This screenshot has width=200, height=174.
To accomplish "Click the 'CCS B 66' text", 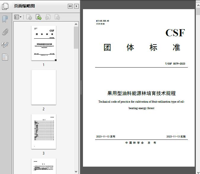I will (100, 24).
